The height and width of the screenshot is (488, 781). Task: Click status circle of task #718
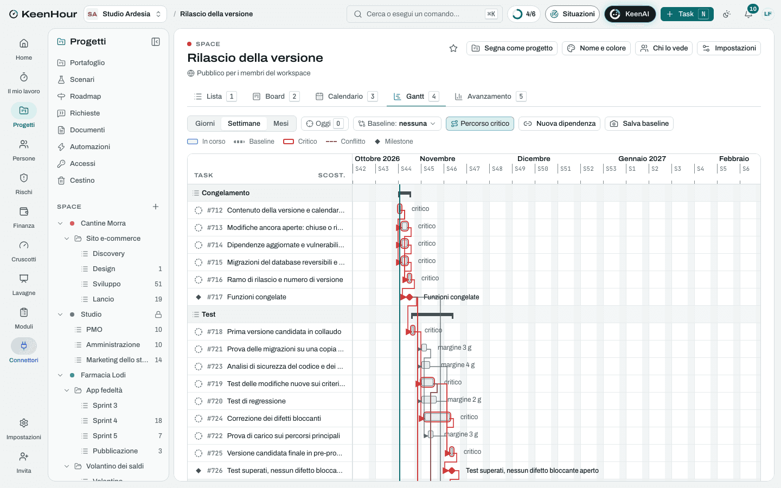click(x=199, y=332)
